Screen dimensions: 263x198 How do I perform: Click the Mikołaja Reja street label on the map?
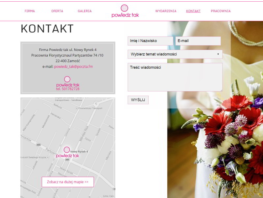(84, 134)
